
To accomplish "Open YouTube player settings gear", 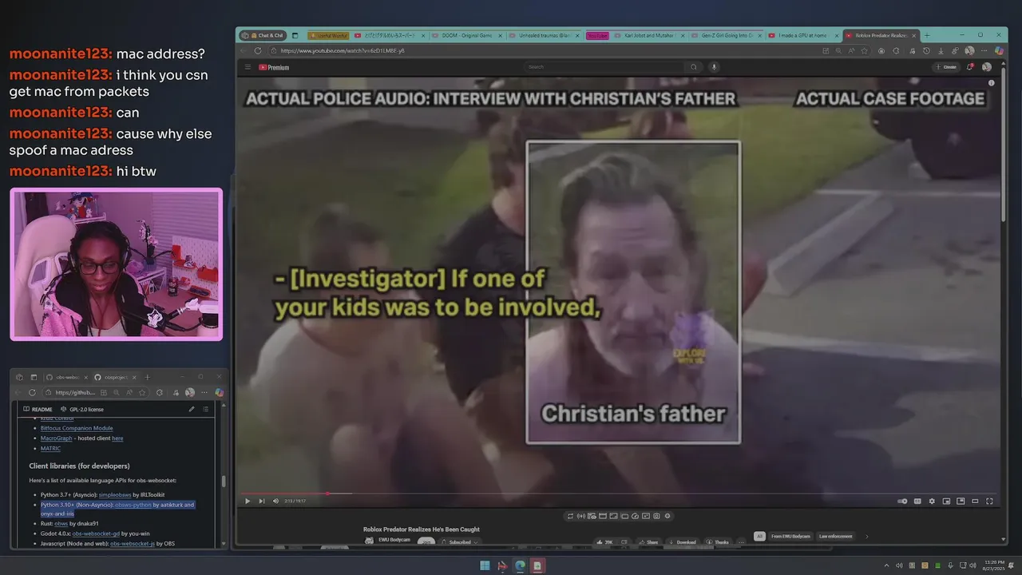I will 932,501.
